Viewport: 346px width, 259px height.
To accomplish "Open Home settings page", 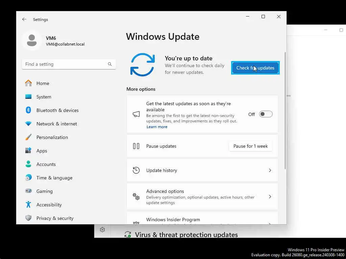I will coord(69,83).
